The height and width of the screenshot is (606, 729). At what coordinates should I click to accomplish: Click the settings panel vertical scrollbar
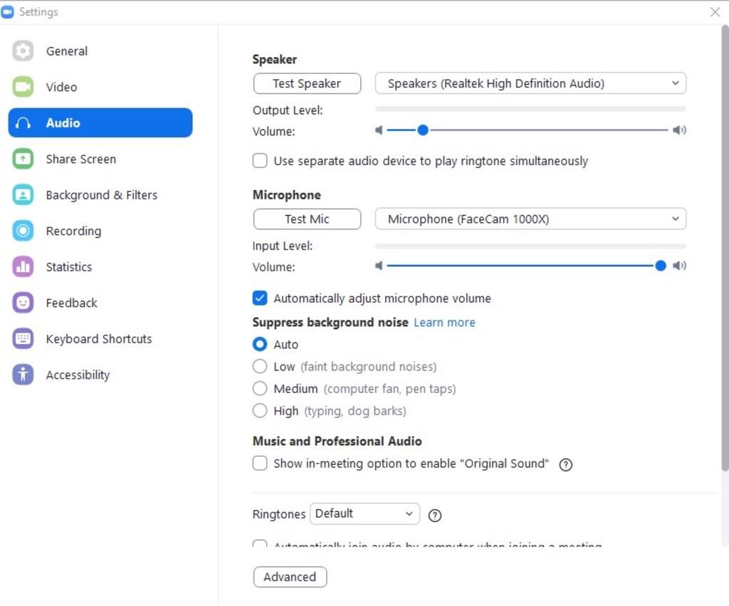pos(725,249)
